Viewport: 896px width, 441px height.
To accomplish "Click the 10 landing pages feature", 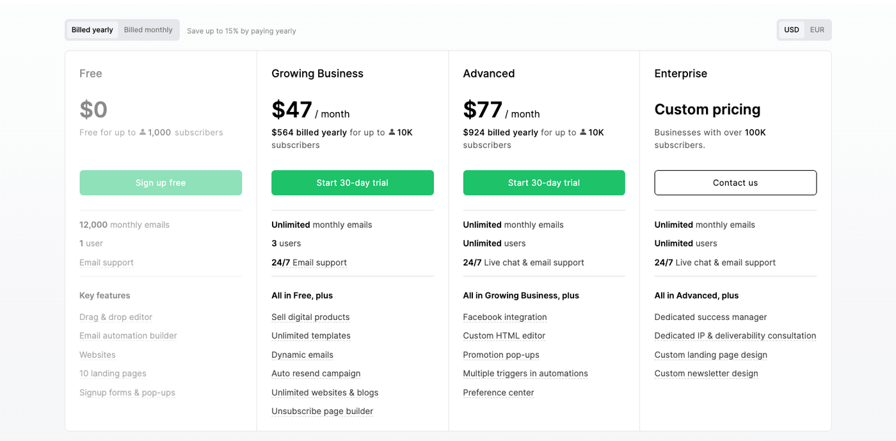I will pos(113,373).
